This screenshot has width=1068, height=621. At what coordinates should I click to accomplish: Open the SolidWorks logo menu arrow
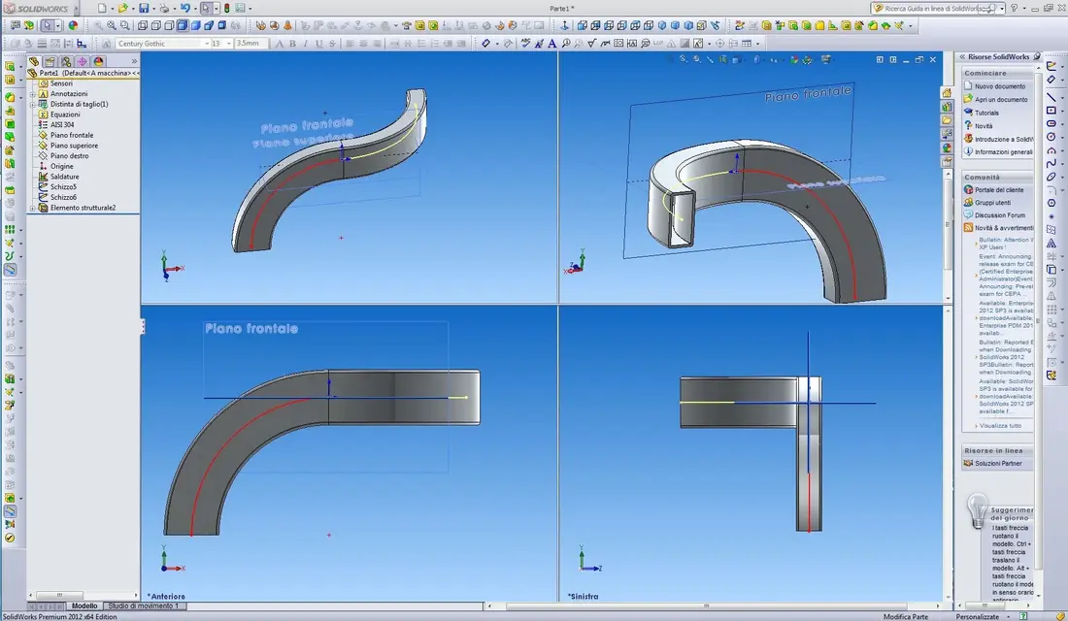(x=76, y=8)
